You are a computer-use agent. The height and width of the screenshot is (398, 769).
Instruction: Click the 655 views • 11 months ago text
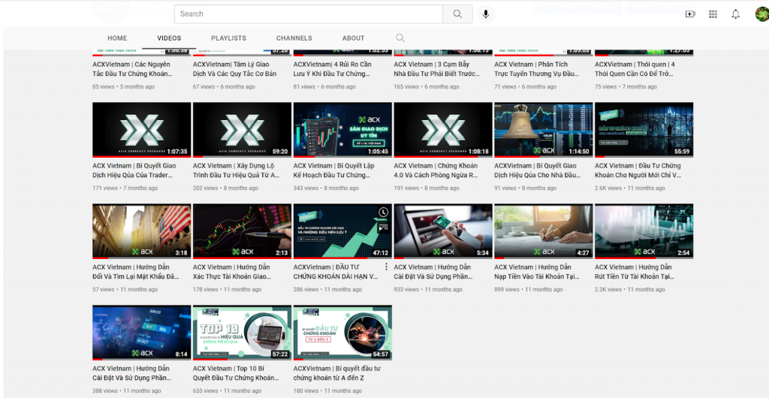pos(227,390)
